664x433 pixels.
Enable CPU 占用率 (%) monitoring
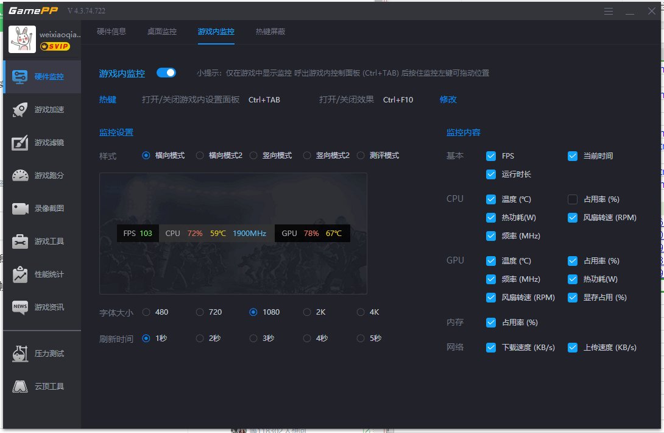click(x=572, y=199)
